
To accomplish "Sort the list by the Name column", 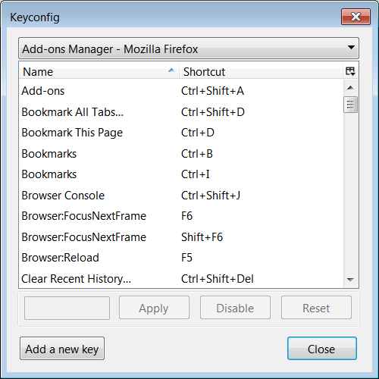I will click(99, 72).
